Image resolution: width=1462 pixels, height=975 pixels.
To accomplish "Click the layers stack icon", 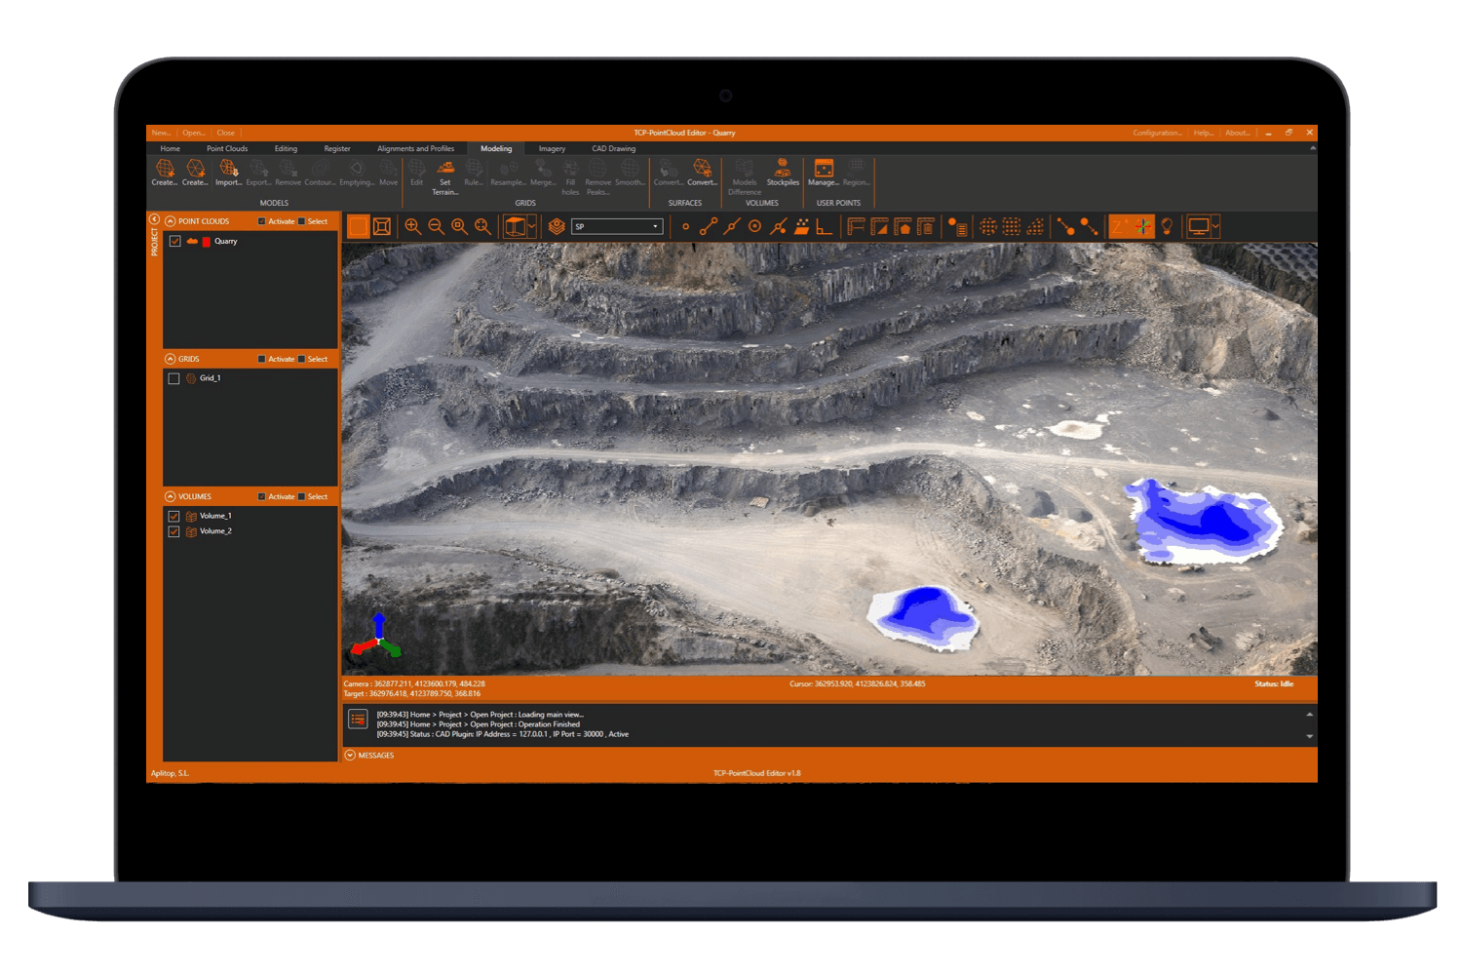I will pos(557,226).
